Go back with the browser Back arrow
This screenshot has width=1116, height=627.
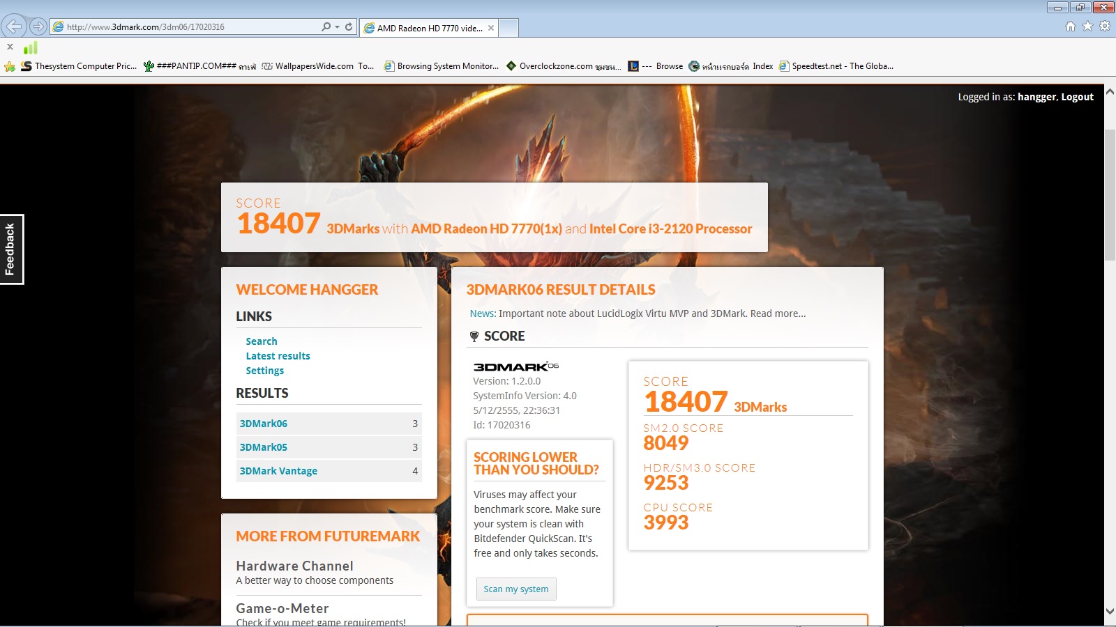[x=14, y=26]
